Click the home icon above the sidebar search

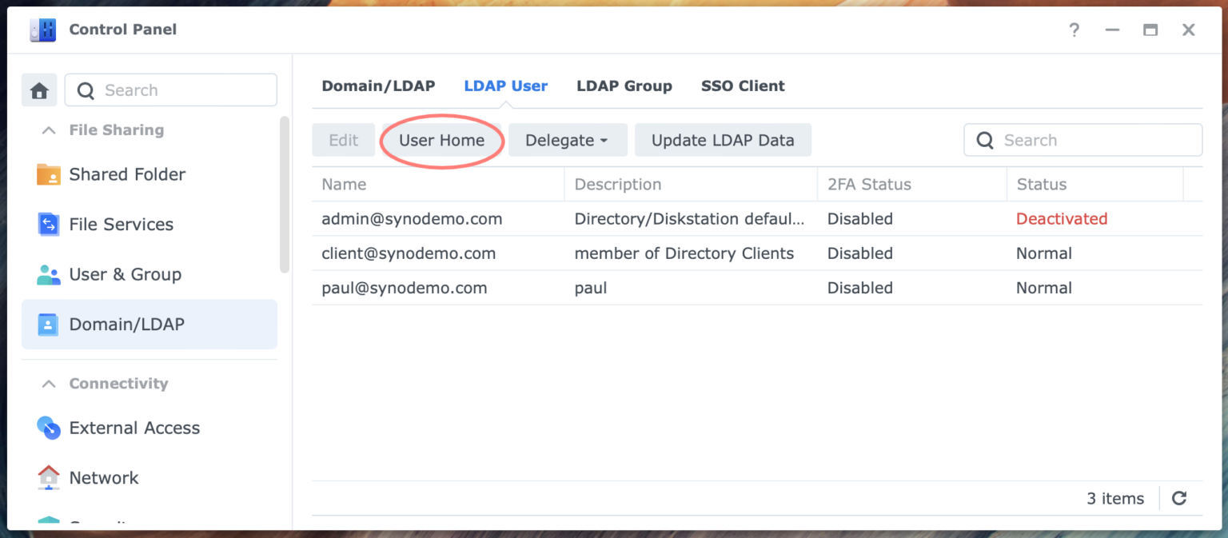tap(38, 90)
